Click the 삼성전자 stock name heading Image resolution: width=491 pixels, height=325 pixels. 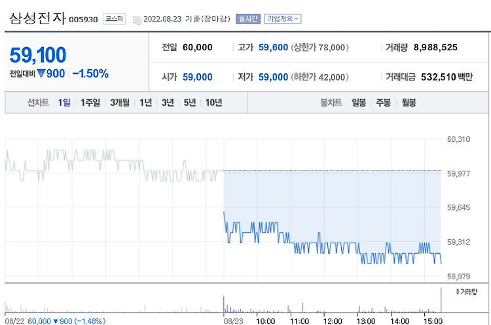point(37,18)
